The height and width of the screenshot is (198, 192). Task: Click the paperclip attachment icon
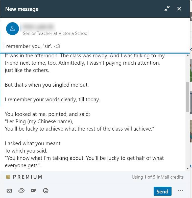coord(21,190)
